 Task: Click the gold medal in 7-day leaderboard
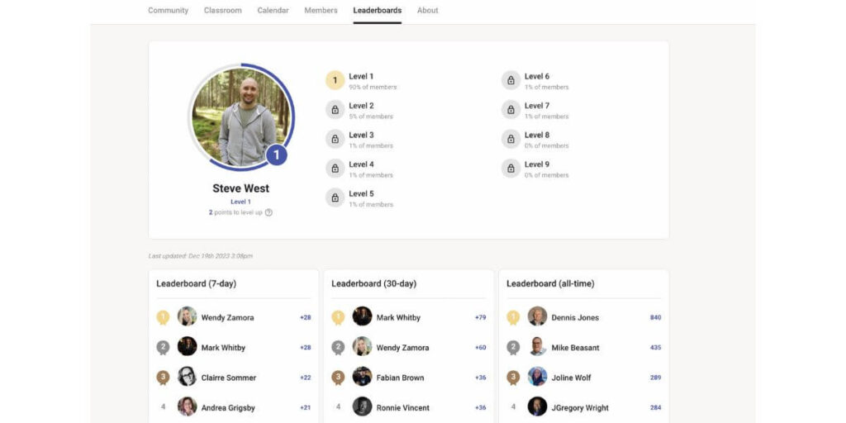coord(163,317)
